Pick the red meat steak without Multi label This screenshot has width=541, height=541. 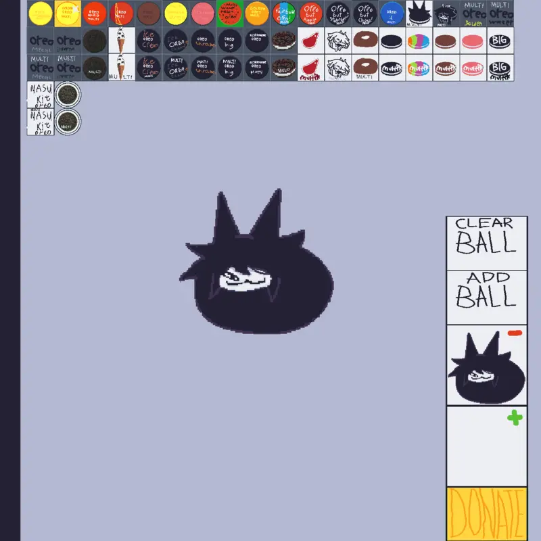[x=311, y=41]
